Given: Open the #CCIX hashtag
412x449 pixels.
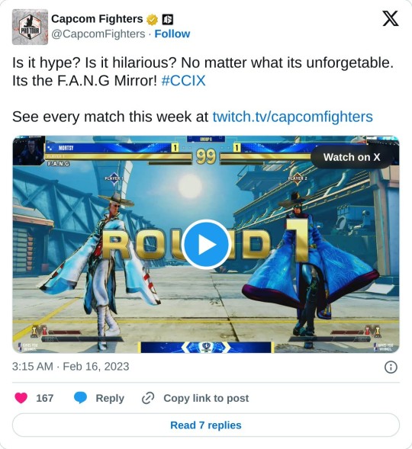Looking at the screenshot, I should coord(183,81).
